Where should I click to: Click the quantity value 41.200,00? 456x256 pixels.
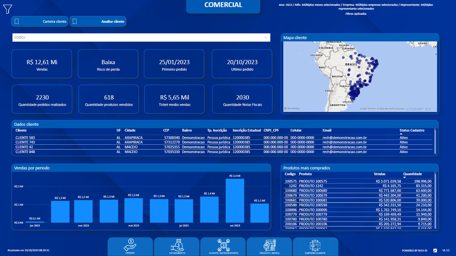pos(423,195)
